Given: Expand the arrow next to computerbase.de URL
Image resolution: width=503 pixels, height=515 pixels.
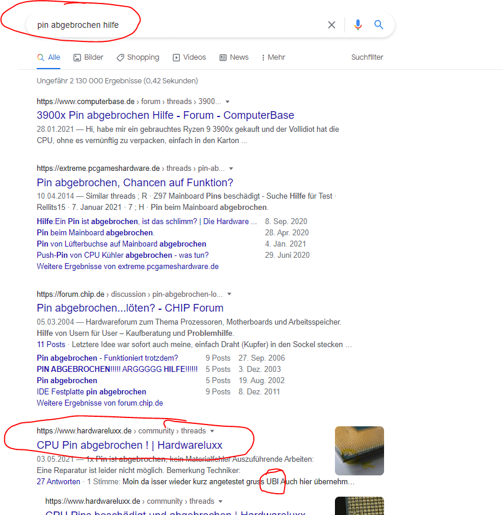Looking at the screenshot, I should coord(227,102).
